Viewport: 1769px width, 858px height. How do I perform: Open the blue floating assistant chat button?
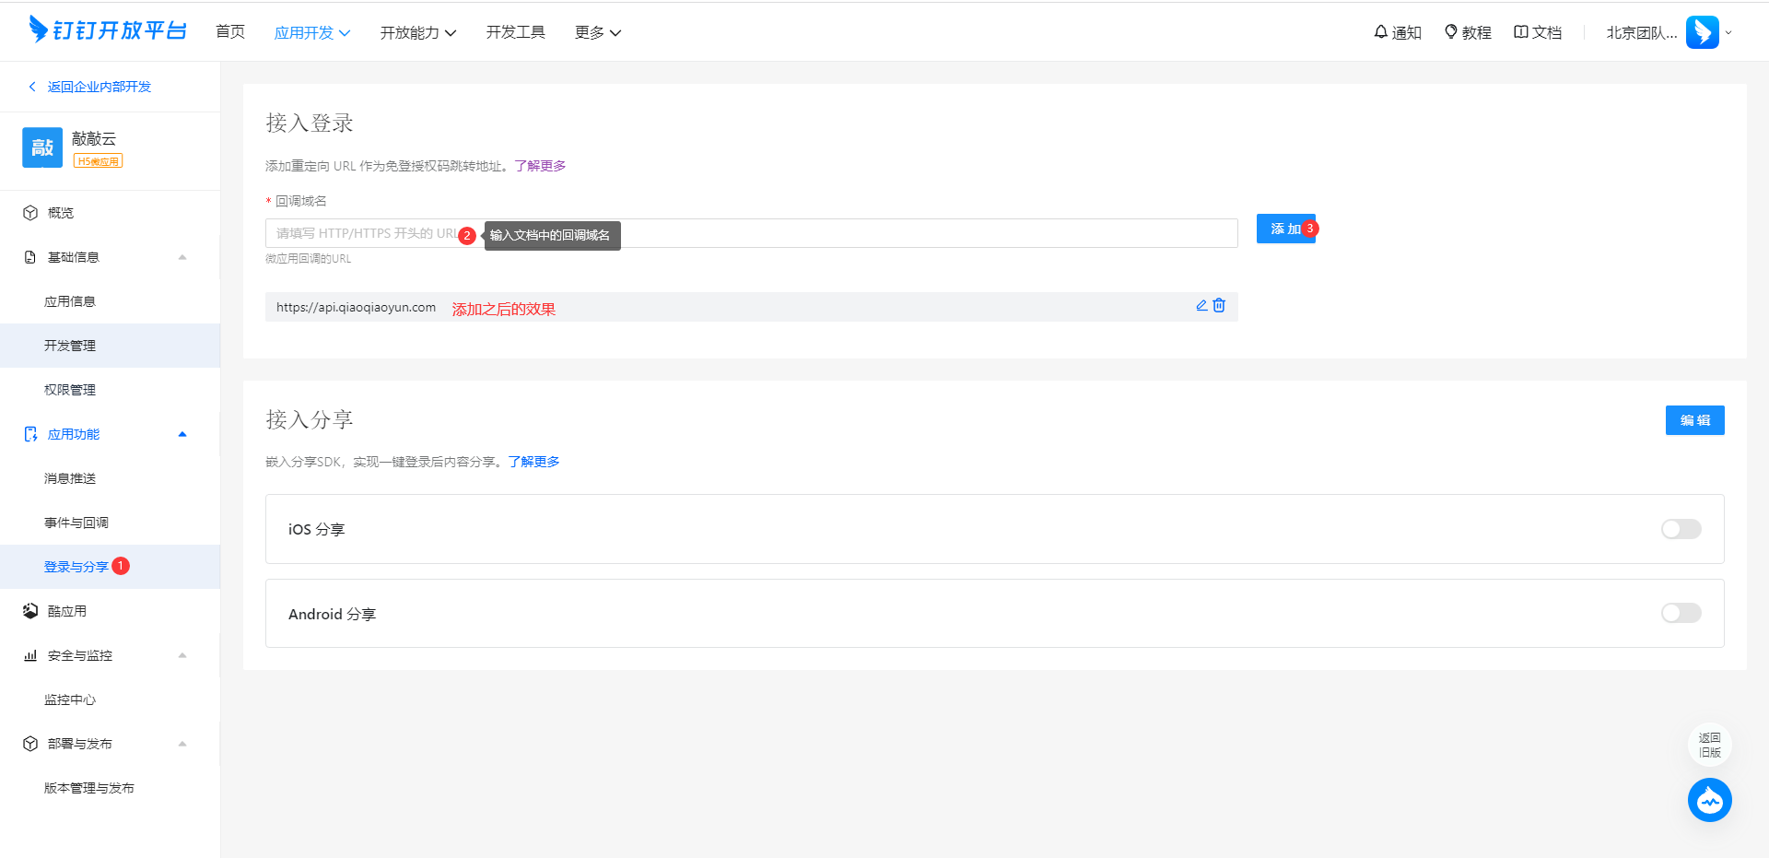1709,800
